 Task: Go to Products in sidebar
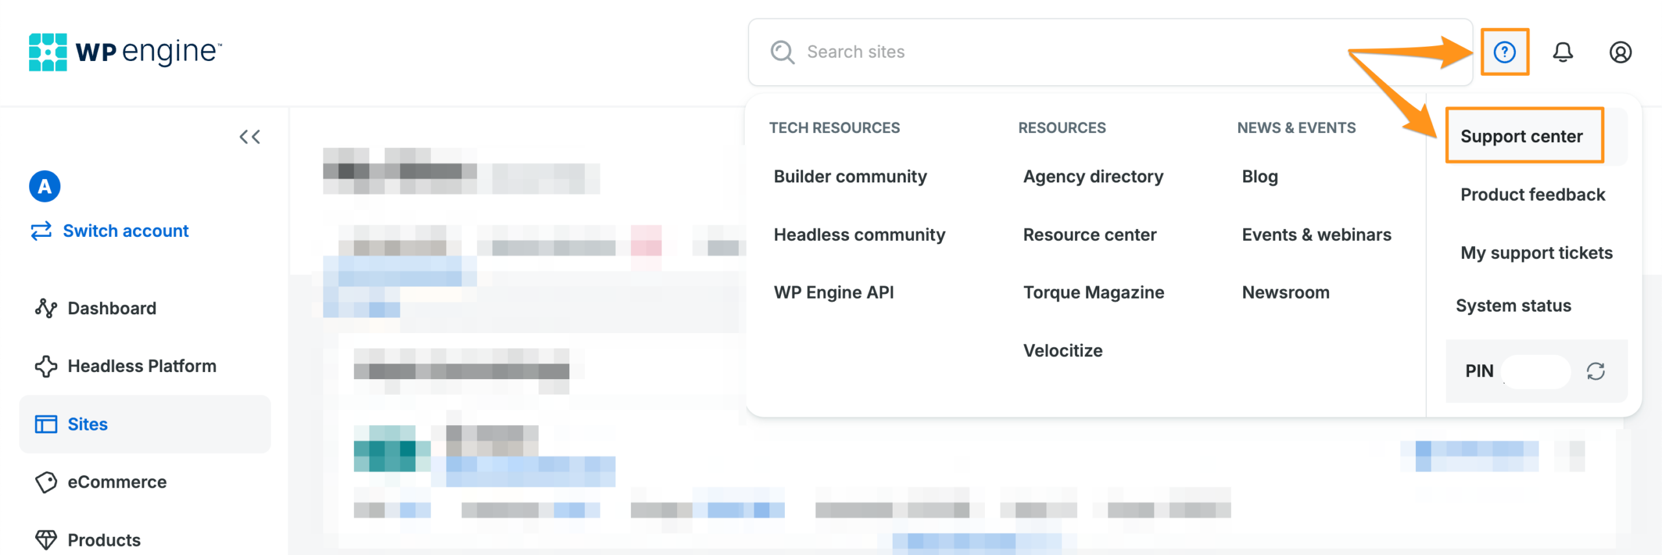(104, 540)
